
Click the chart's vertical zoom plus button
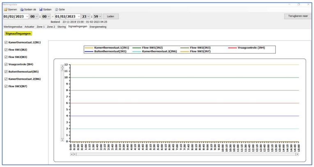click(62, 65)
